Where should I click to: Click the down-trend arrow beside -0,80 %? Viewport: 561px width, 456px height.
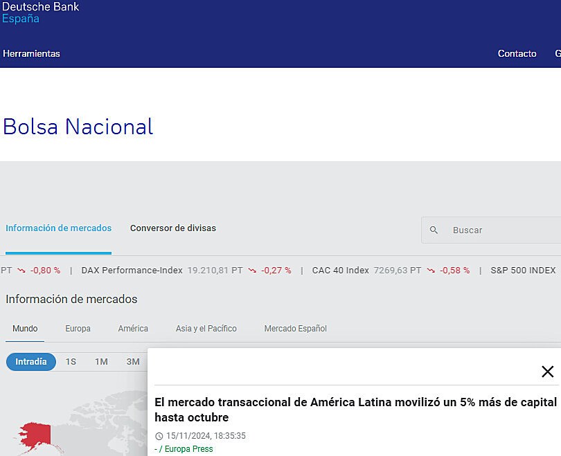click(x=21, y=271)
